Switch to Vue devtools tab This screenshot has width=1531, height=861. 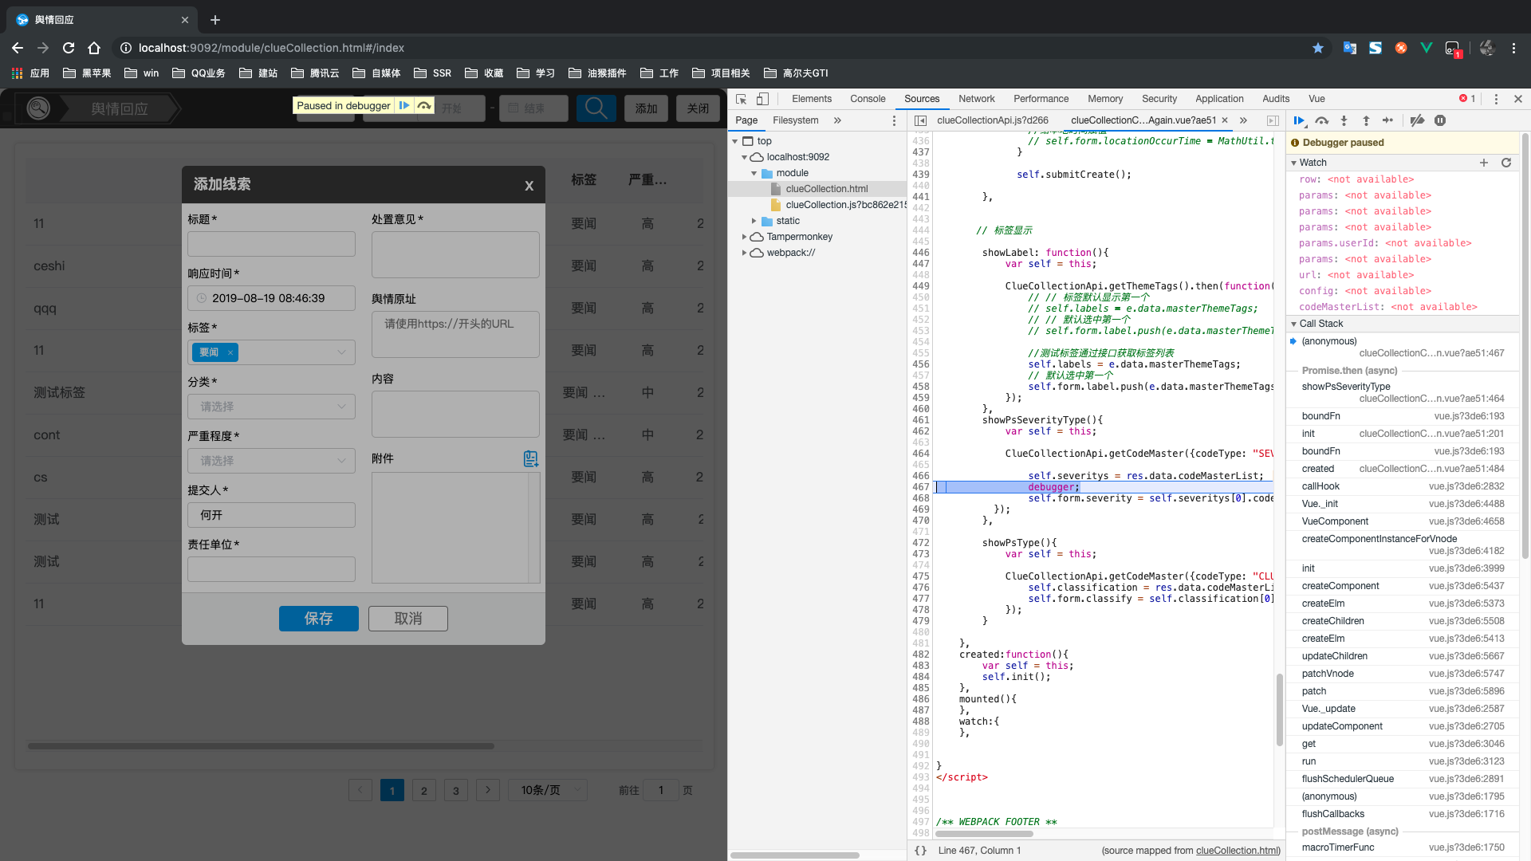pyautogui.click(x=1317, y=99)
